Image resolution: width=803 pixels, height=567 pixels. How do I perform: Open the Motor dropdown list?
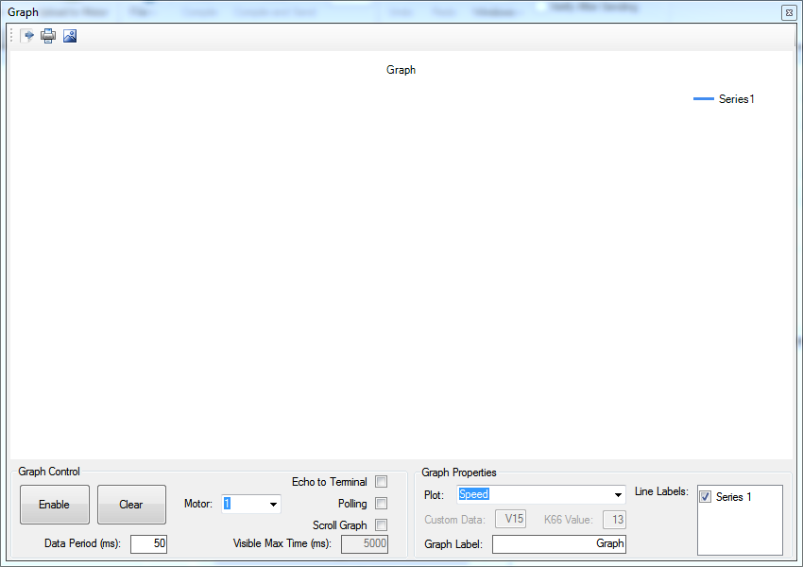[273, 505]
